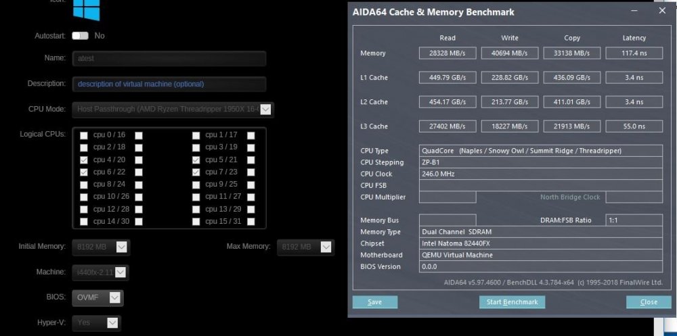The height and width of the screenshot is (336, 677).
Task: Check the cpu 10 checkbox before 'cpu 10 / 26'
Action: (x=84, y=197)
